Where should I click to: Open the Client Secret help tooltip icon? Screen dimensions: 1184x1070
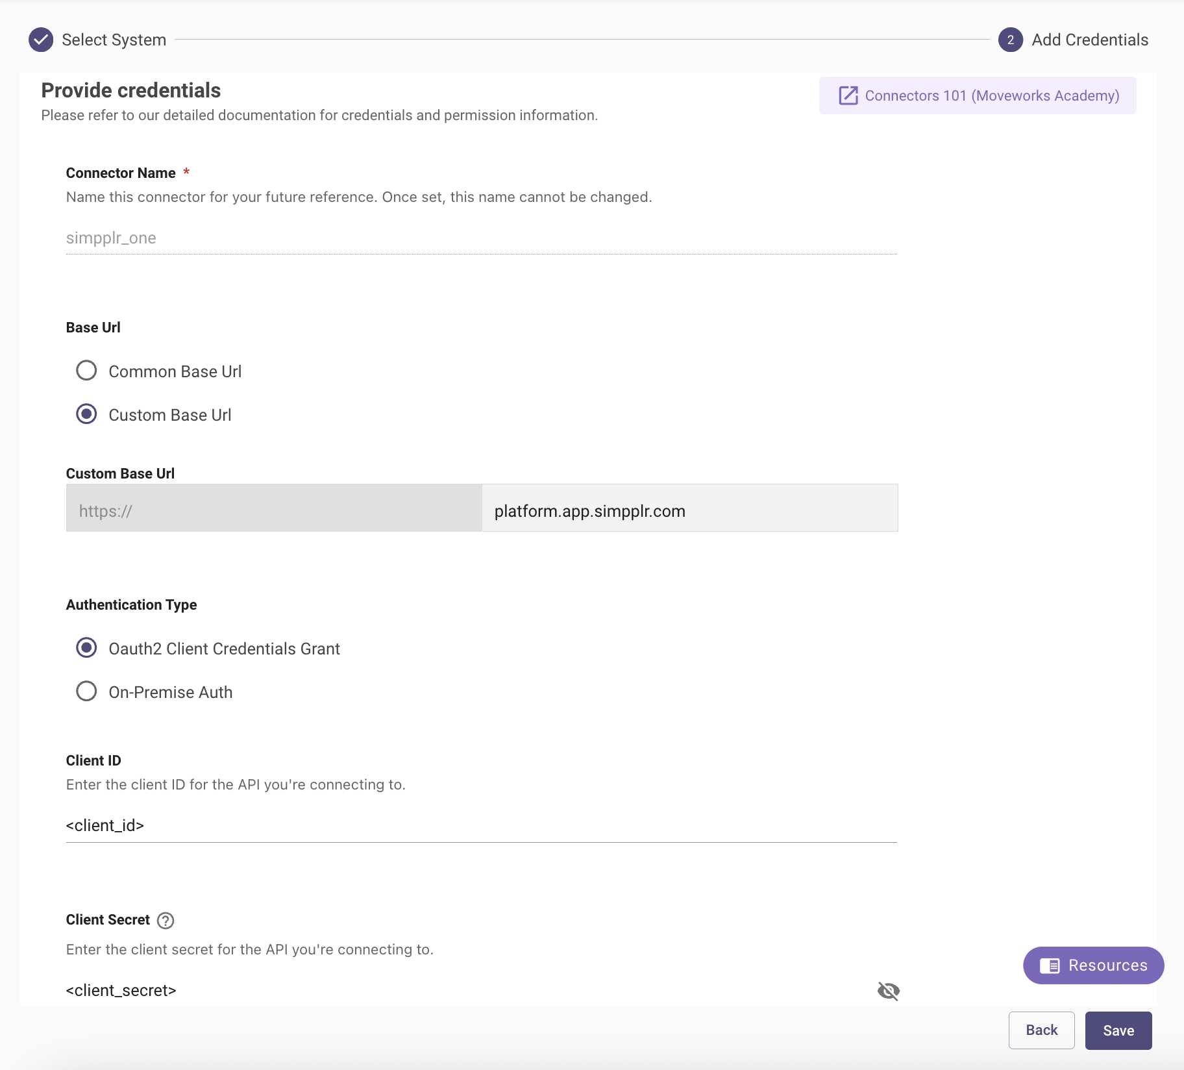point(166,921)
